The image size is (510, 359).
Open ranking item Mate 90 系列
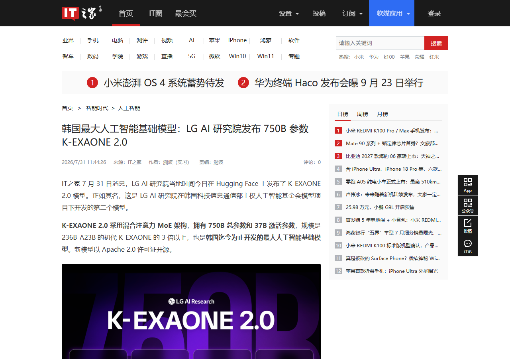tap(392, 143)
